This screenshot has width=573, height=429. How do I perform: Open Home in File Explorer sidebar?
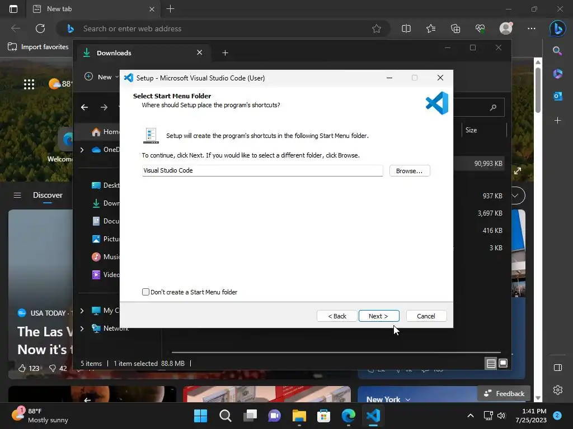[106, 132]
